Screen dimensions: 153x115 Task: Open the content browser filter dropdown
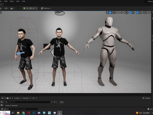pos(55,102)
